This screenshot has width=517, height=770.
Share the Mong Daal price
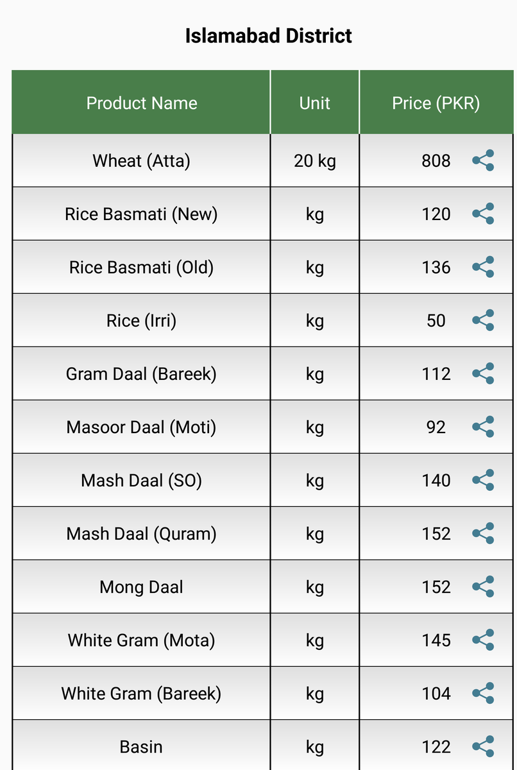pyautogui.click(x=483, y=586)
